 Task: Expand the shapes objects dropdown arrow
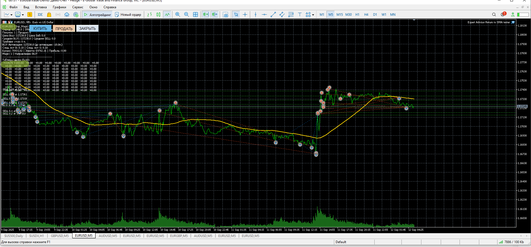313,15
